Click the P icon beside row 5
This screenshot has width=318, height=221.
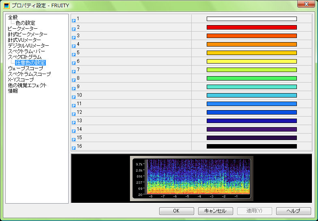[x=74, y=55]
